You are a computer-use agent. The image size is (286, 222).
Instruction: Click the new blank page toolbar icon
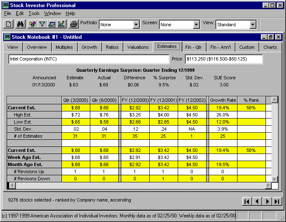(x=8, y=24)
